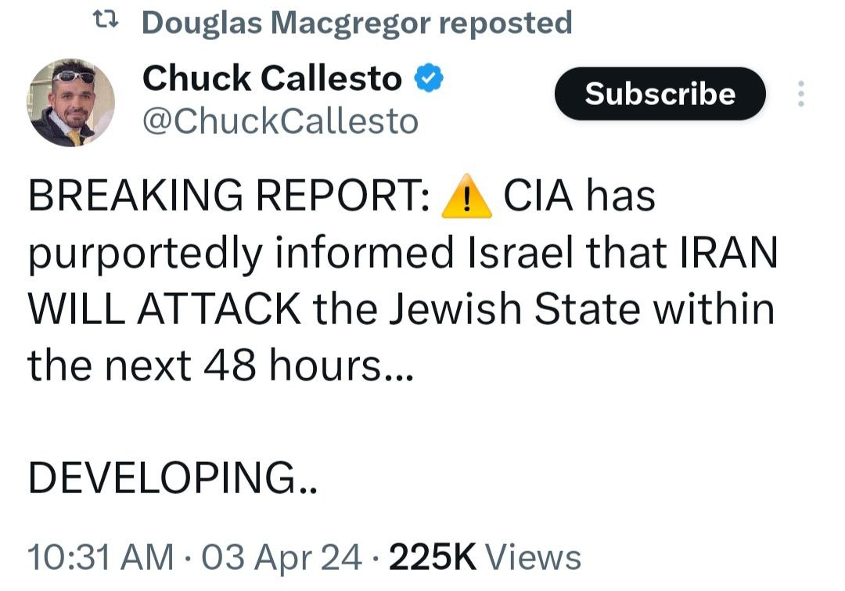
Task: Click "WILL ATTACK" in the post text
Action: pyautogui.click(x=164, y=309)
